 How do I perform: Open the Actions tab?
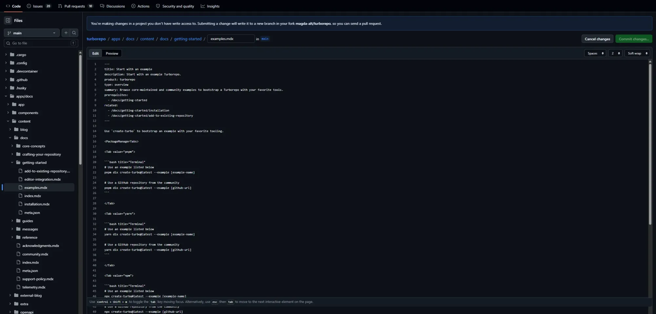pos(140,6)
